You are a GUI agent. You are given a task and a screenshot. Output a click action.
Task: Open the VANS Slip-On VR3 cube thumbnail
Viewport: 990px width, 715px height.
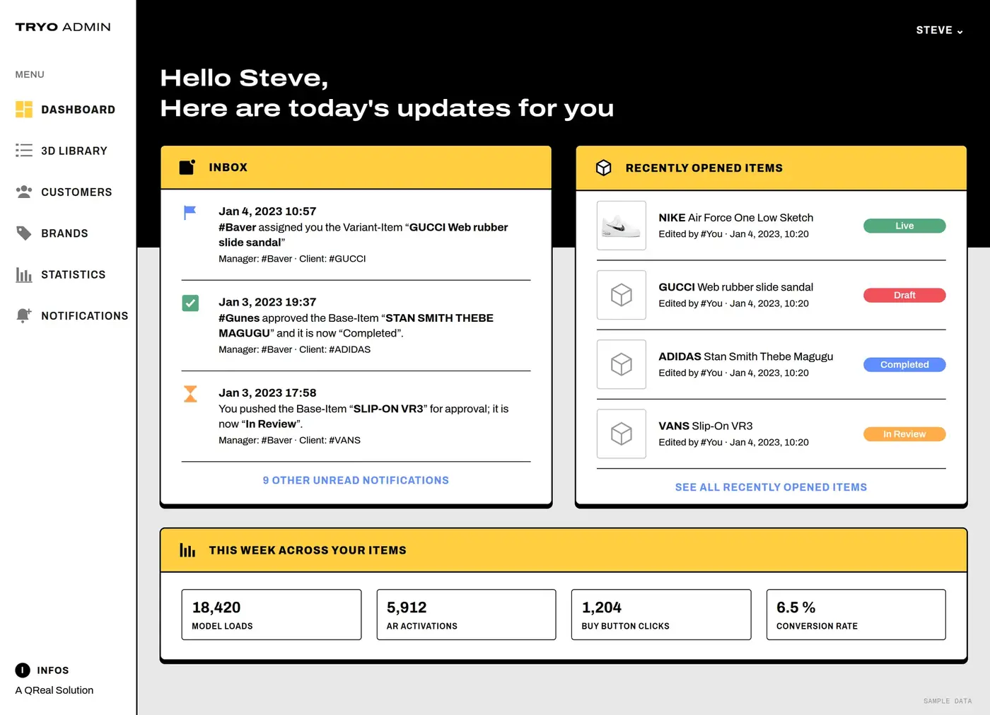click(622, 434)
